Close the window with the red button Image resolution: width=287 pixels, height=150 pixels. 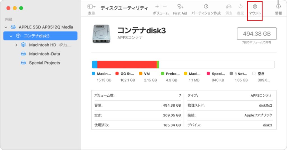8,8
